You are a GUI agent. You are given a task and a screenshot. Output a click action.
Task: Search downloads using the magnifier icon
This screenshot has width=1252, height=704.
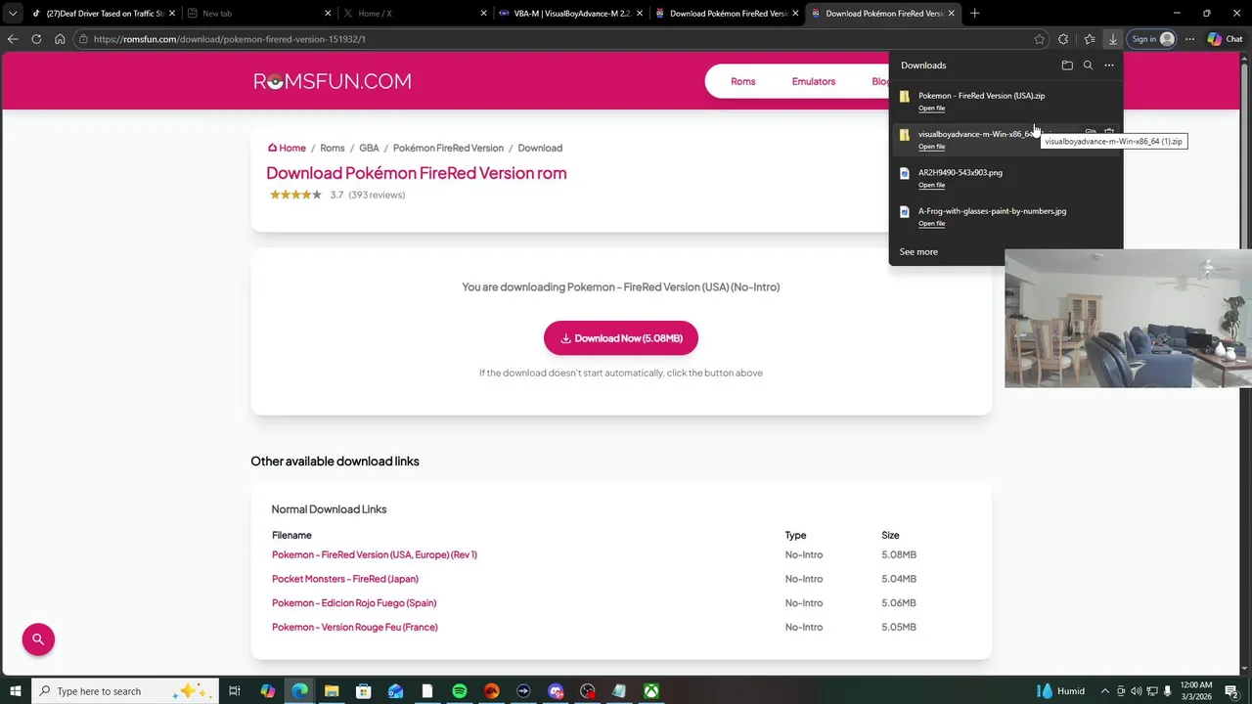coord(1088,66)
